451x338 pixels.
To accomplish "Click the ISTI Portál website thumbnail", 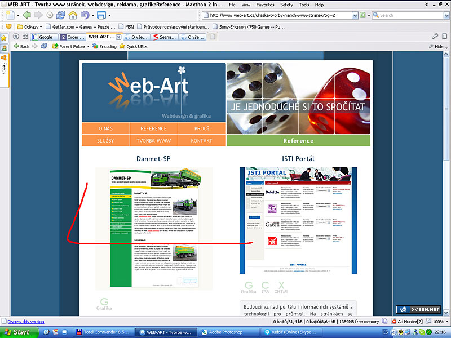I will (298, 220).
